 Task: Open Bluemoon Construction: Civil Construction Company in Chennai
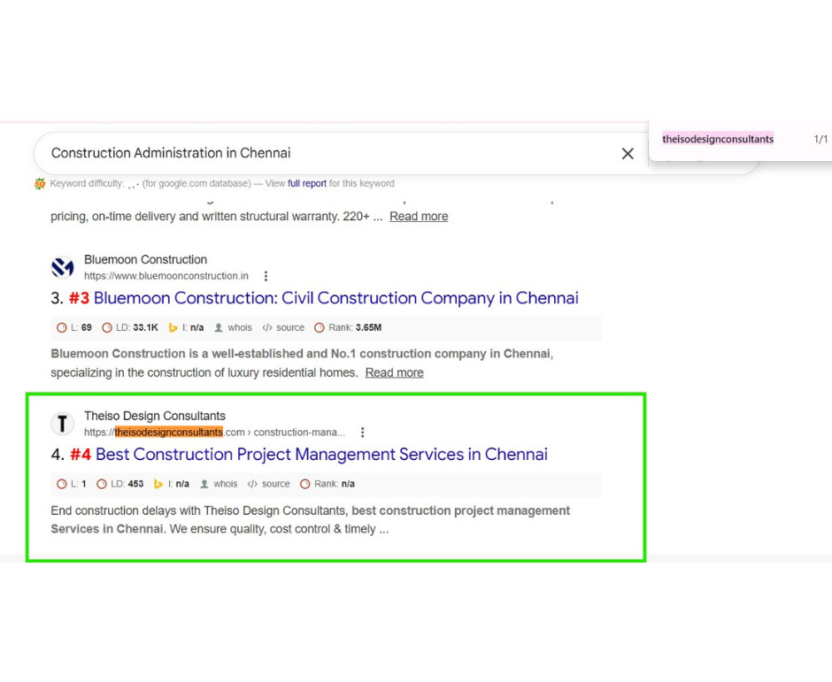click(335, 298)
